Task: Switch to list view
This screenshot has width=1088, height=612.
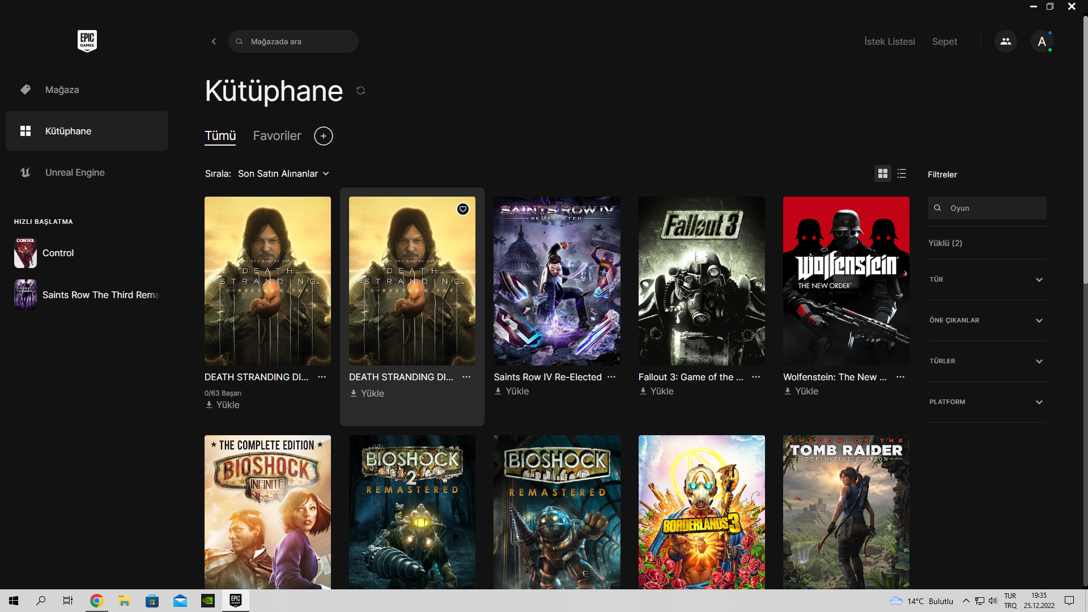Action: coord(902,174)
